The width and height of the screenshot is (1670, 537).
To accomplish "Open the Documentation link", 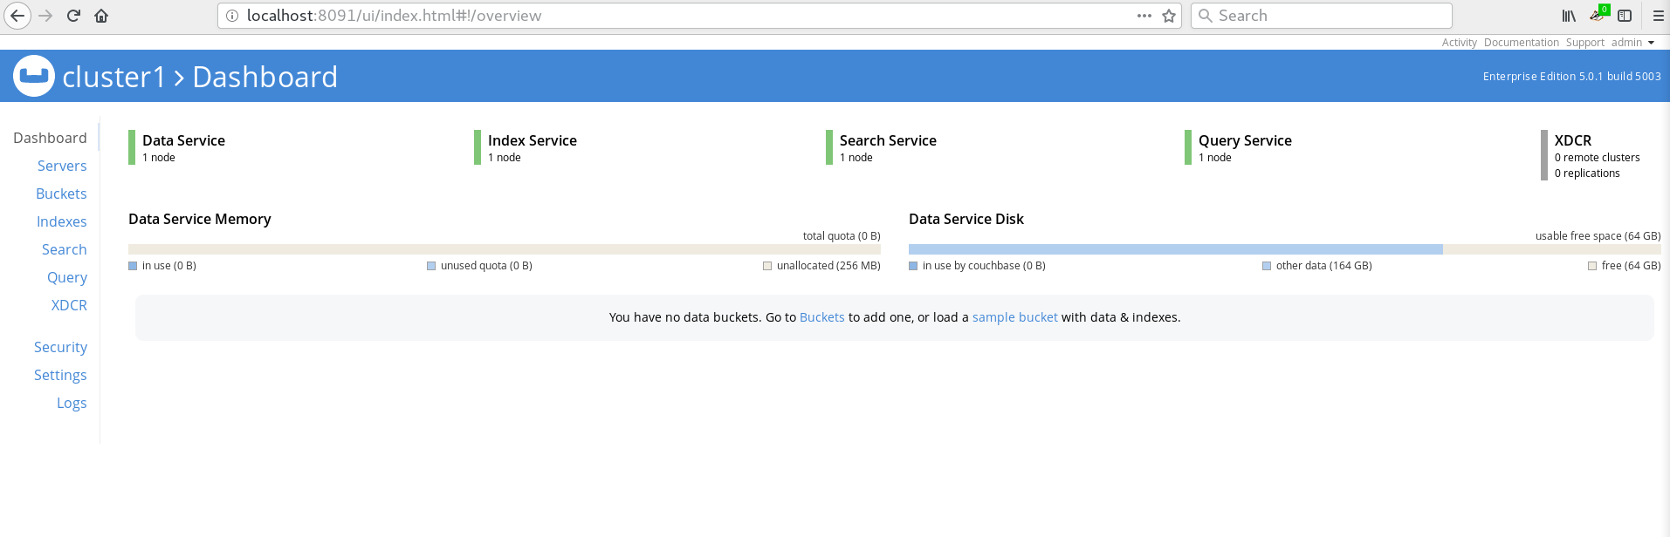I will coord(1521,43).
